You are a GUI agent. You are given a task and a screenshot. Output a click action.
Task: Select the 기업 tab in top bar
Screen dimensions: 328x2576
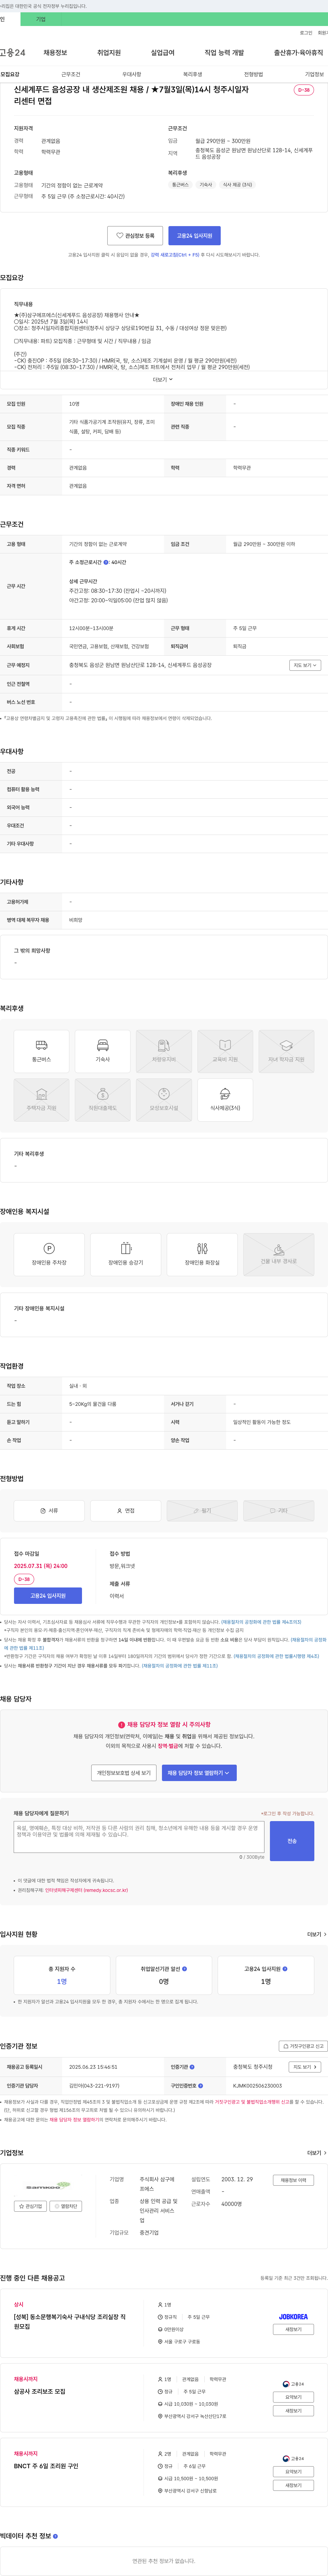click(x=41, y=19)
